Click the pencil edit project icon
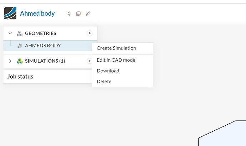 point(88,14)
